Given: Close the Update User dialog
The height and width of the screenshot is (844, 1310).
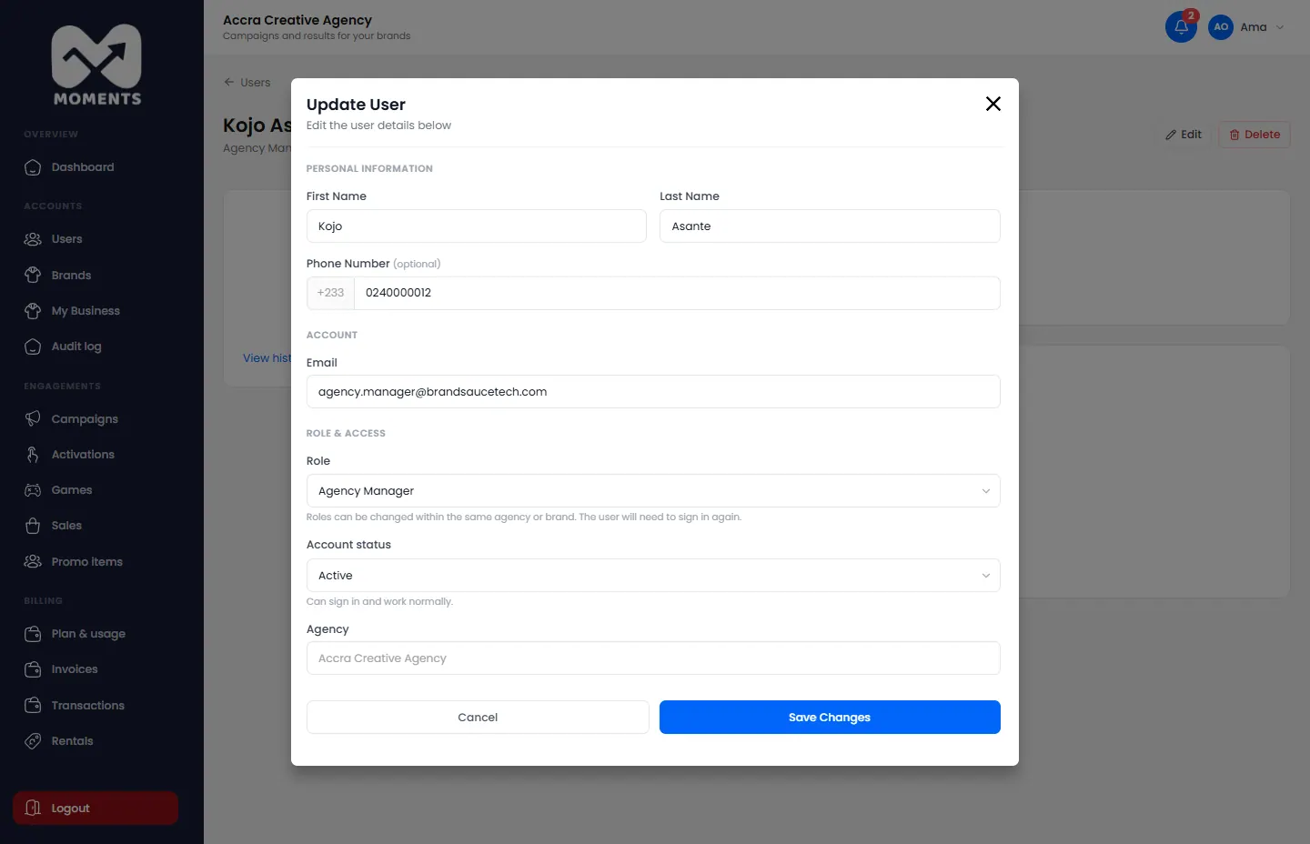Looking at the screenshot, I should 993,104.
